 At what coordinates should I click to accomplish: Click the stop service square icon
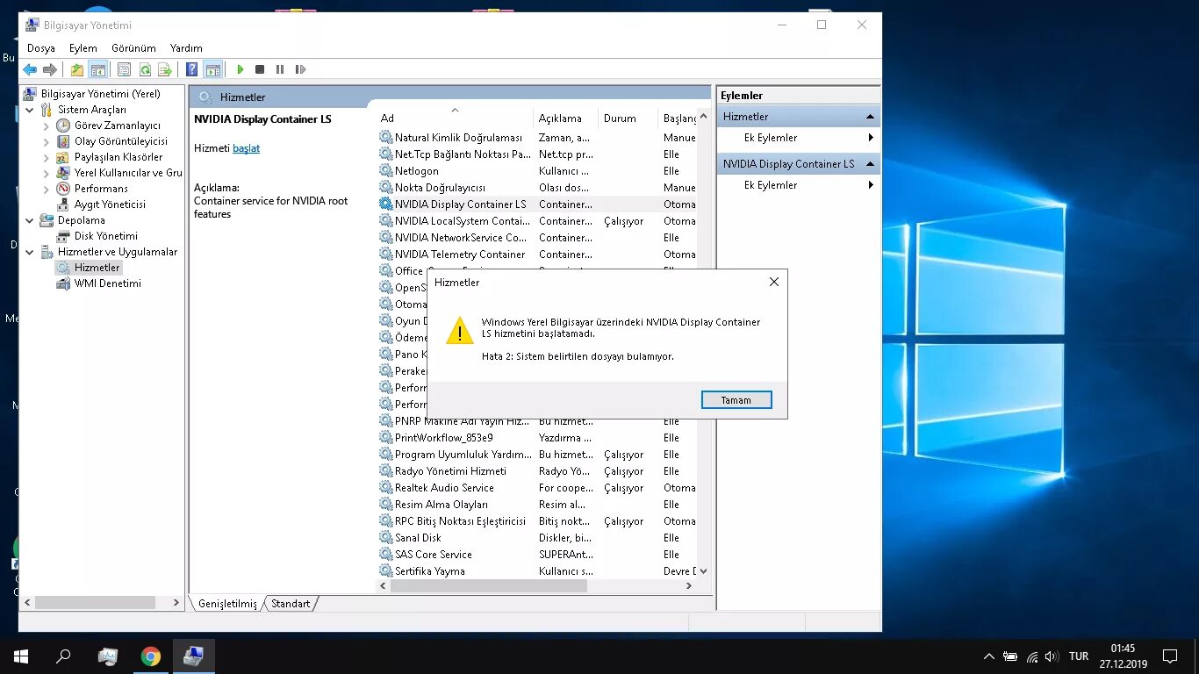point(260,69)
